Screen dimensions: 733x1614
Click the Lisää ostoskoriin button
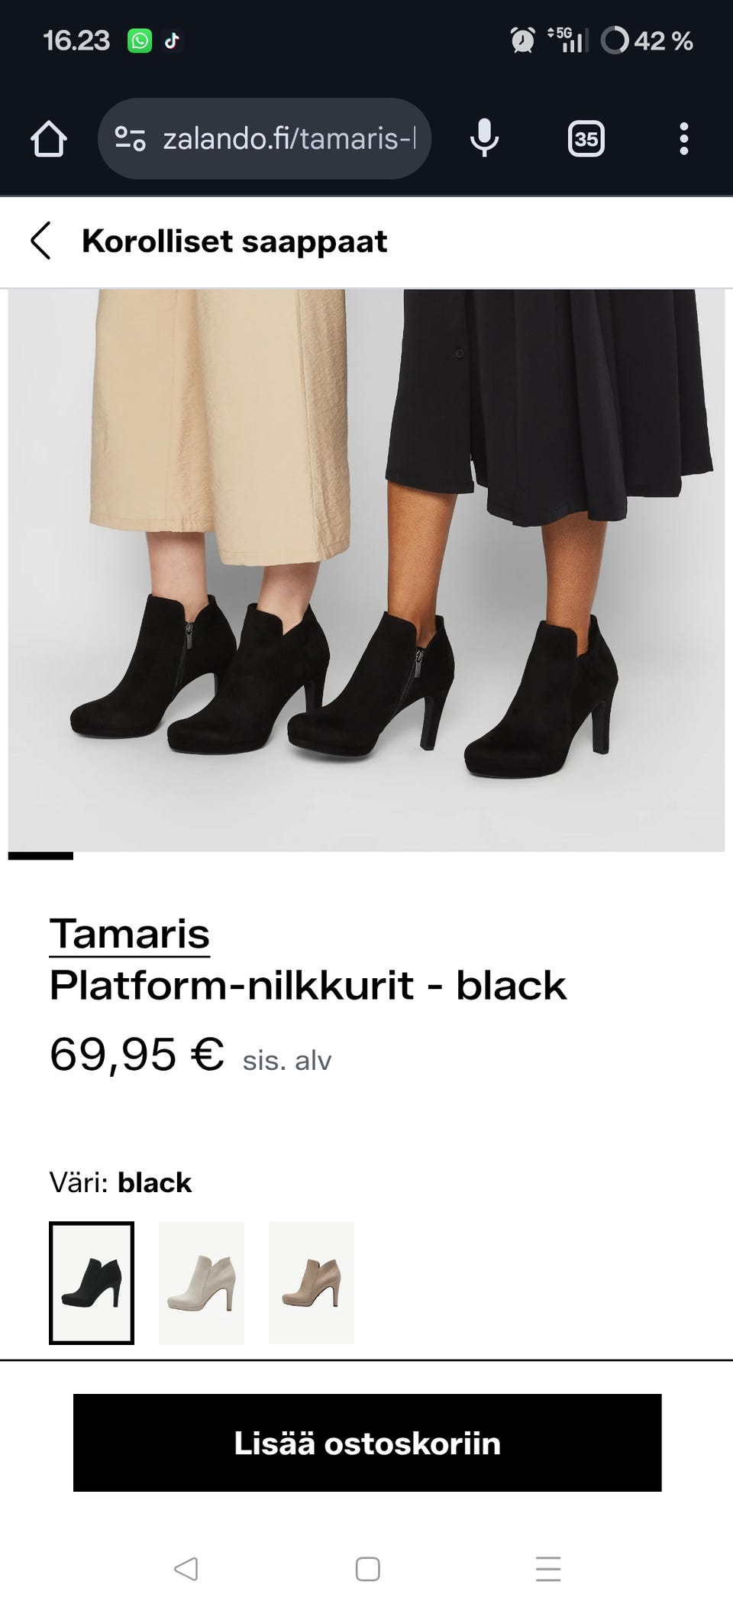click(367, 1443)
